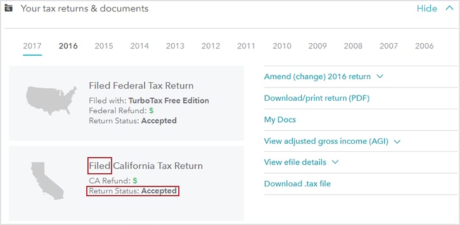Open the 2006 tax year tab
The image size is (460, 225).
point(424,46)
